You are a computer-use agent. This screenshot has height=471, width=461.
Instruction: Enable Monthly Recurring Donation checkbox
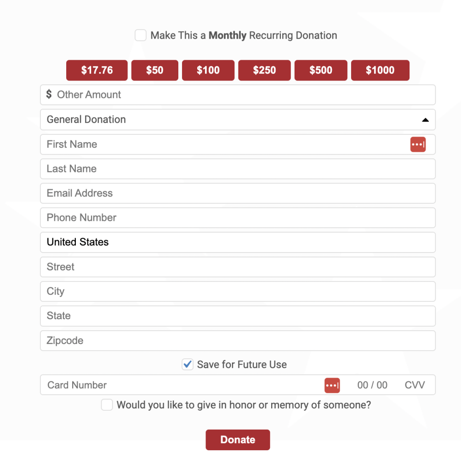click(x=141, y=35)
